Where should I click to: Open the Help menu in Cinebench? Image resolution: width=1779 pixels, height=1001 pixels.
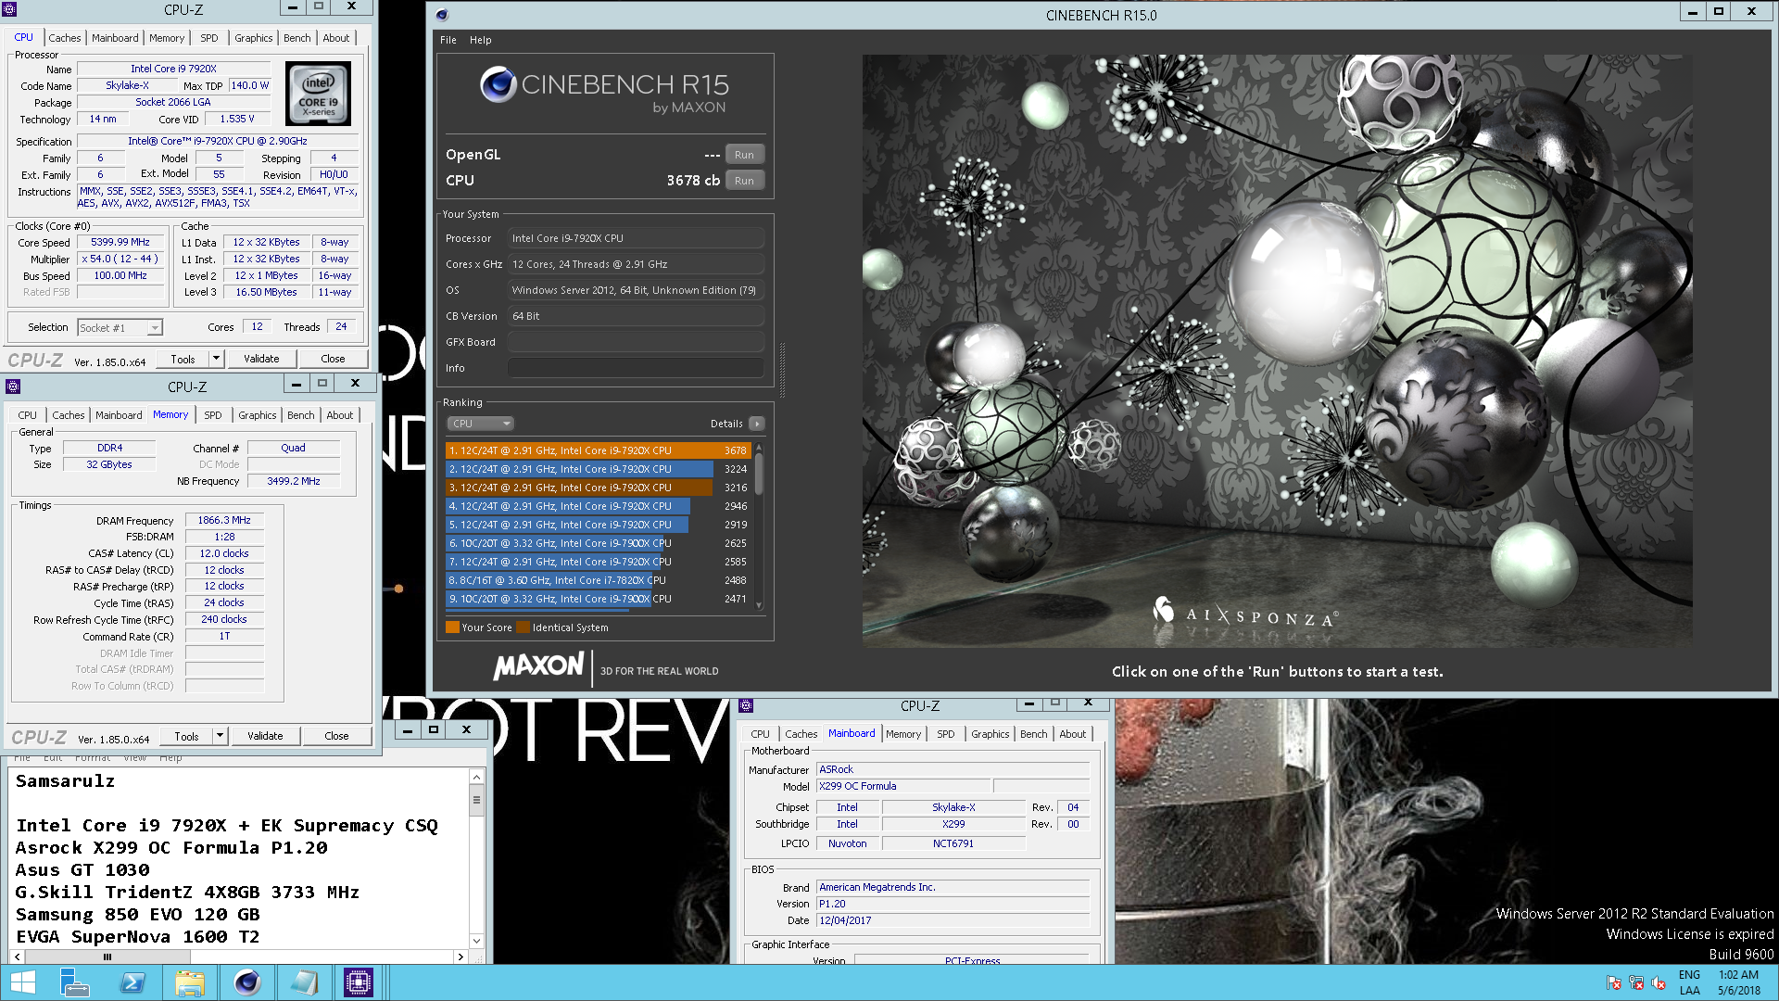pyautogui.click(x=480, y=40)
